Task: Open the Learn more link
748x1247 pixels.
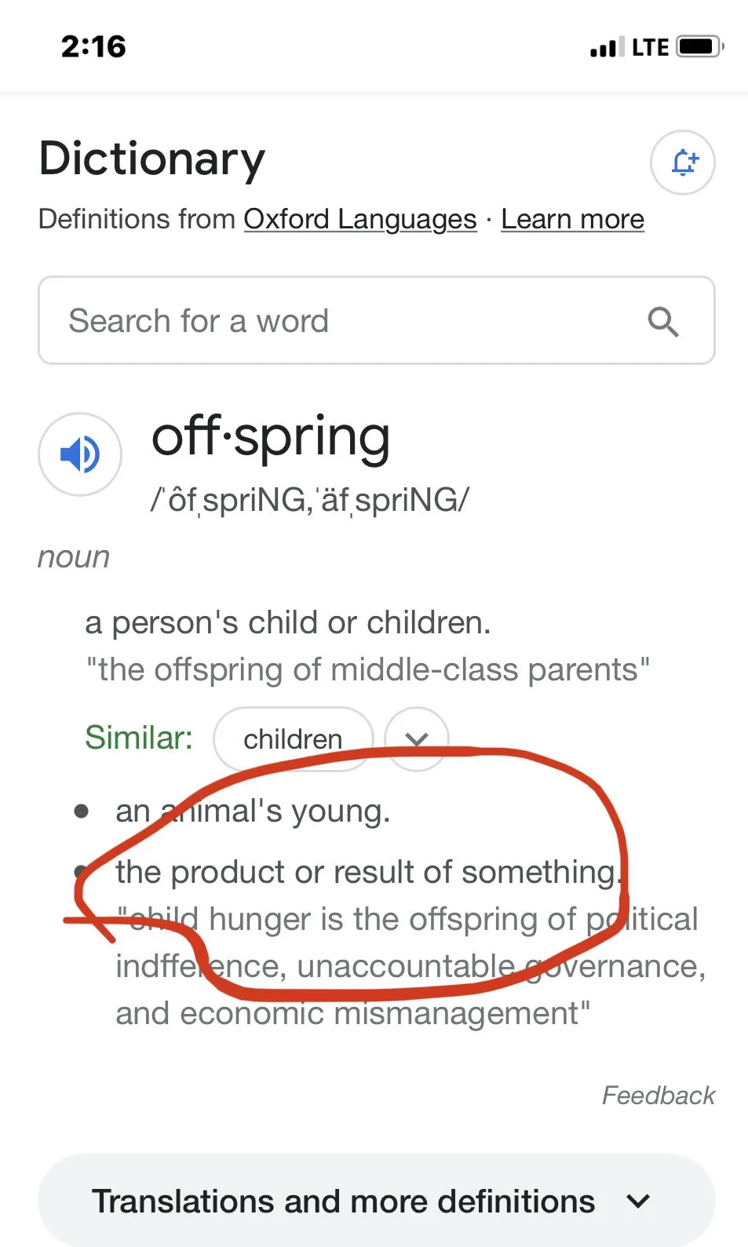Action: [x=572, y=219]
